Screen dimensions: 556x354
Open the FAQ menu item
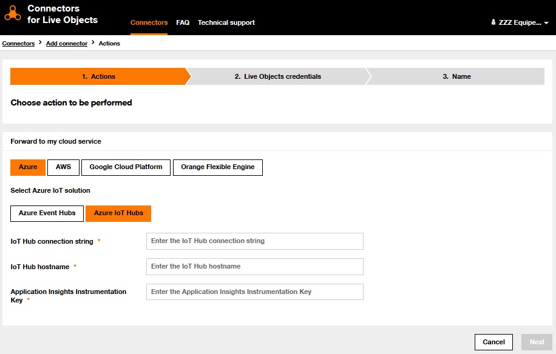click(x=183, y=22)
